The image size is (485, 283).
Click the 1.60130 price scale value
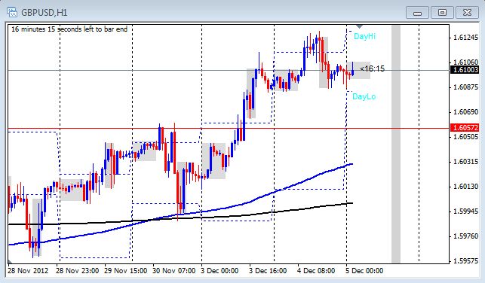pyautogui.click(x=465, y=186)
